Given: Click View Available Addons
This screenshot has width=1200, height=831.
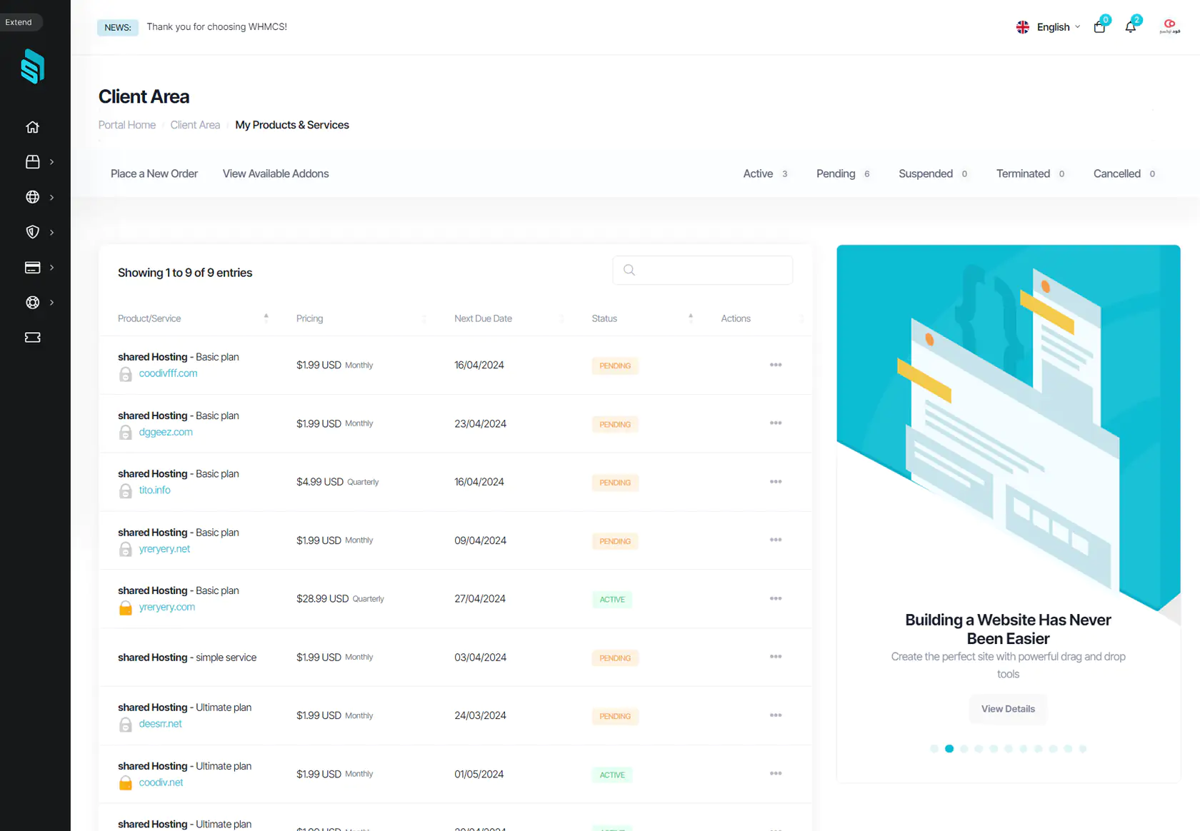Looking at the screenshot, I should click(x=276, y=173).
